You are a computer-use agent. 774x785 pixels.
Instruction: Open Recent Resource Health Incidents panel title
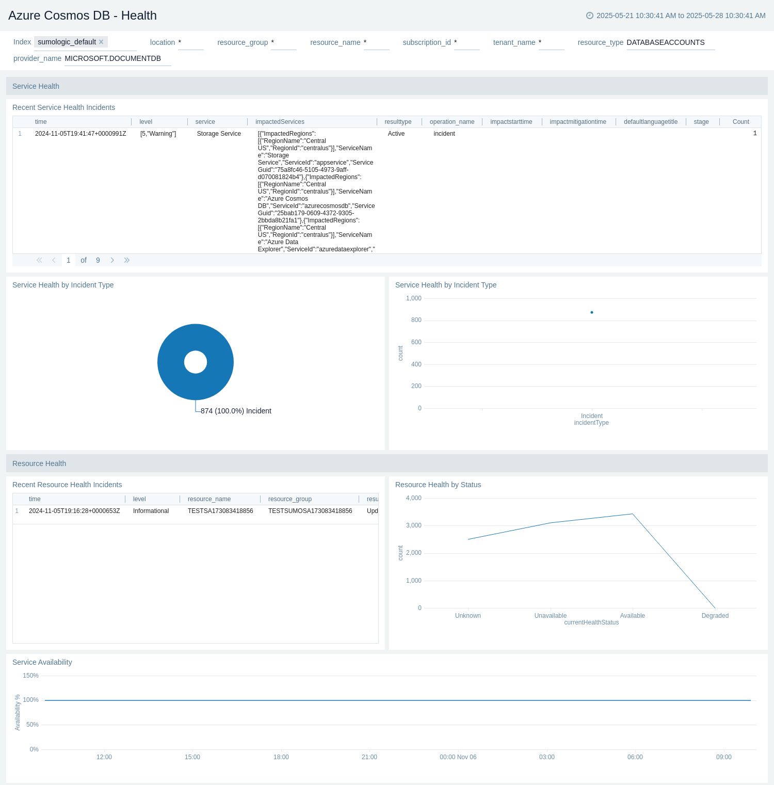coord(67,485)
